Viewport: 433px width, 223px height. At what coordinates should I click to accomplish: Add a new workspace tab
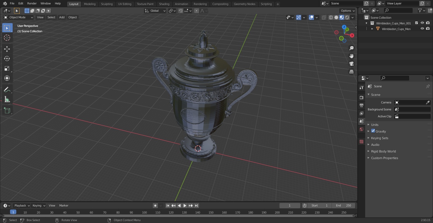click(x=278, y=4)
